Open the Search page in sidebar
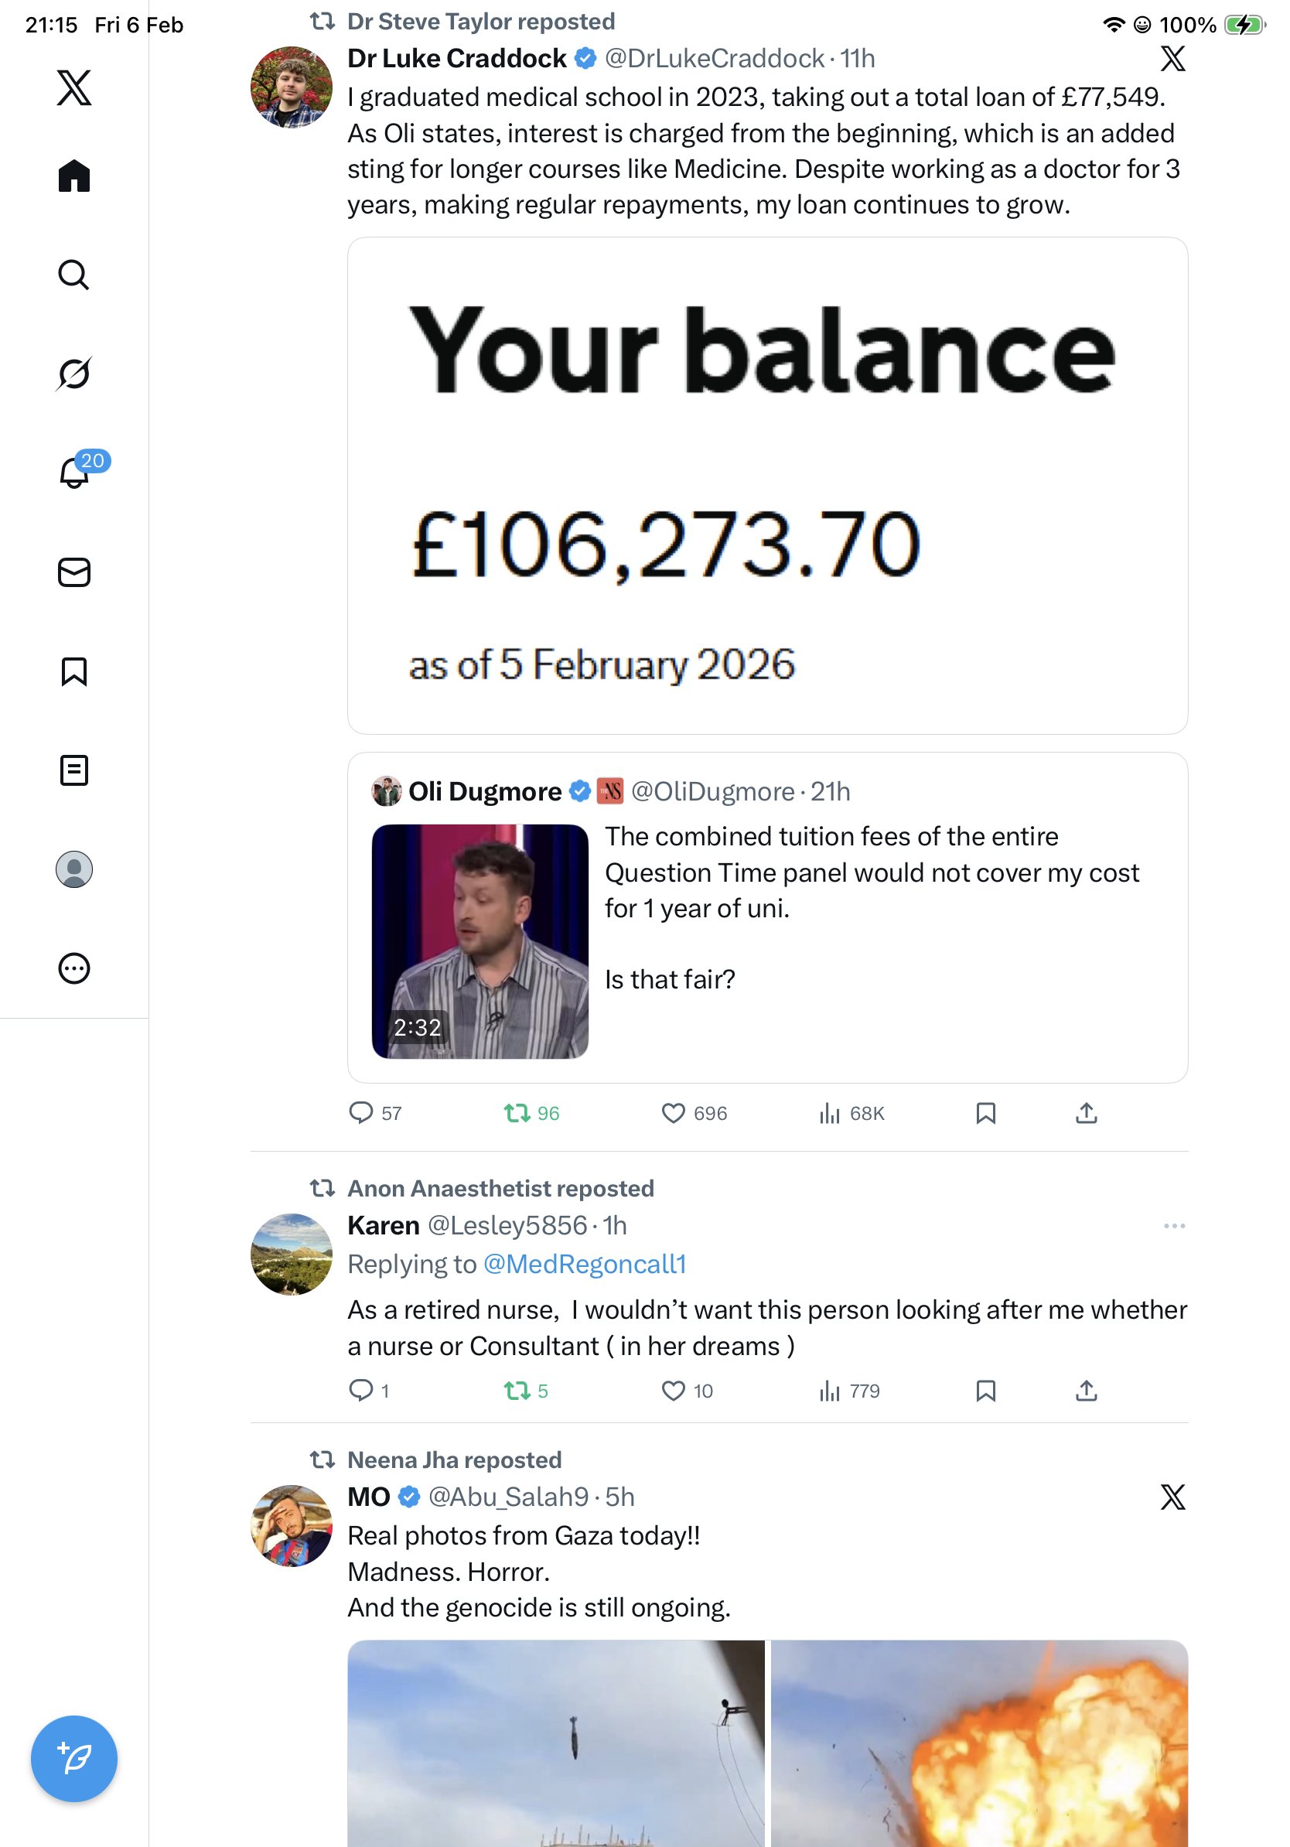Viewport: 1290px width, 1847px height. (x=73, y=275)
